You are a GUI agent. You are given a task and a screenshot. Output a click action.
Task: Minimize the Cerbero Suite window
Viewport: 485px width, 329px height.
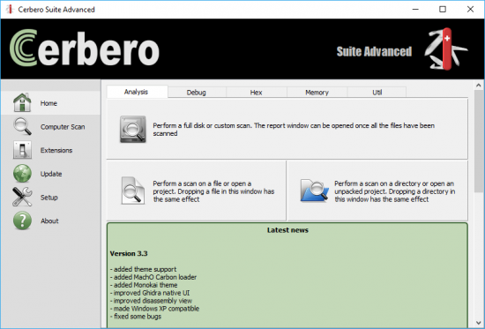(415, 10)
